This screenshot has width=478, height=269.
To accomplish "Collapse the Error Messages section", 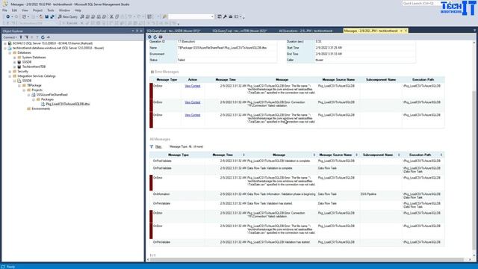I will point(152,72).
